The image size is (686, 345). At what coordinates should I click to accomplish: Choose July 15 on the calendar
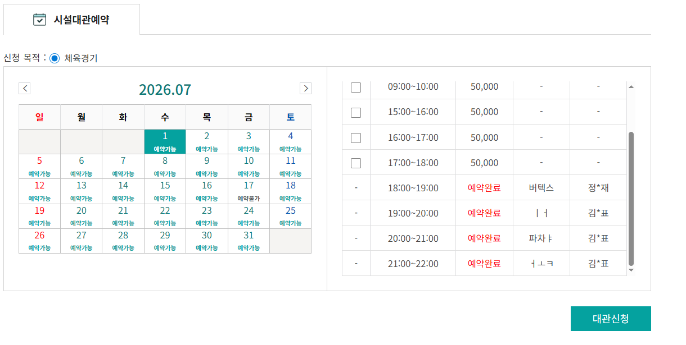tap(165, 191)
